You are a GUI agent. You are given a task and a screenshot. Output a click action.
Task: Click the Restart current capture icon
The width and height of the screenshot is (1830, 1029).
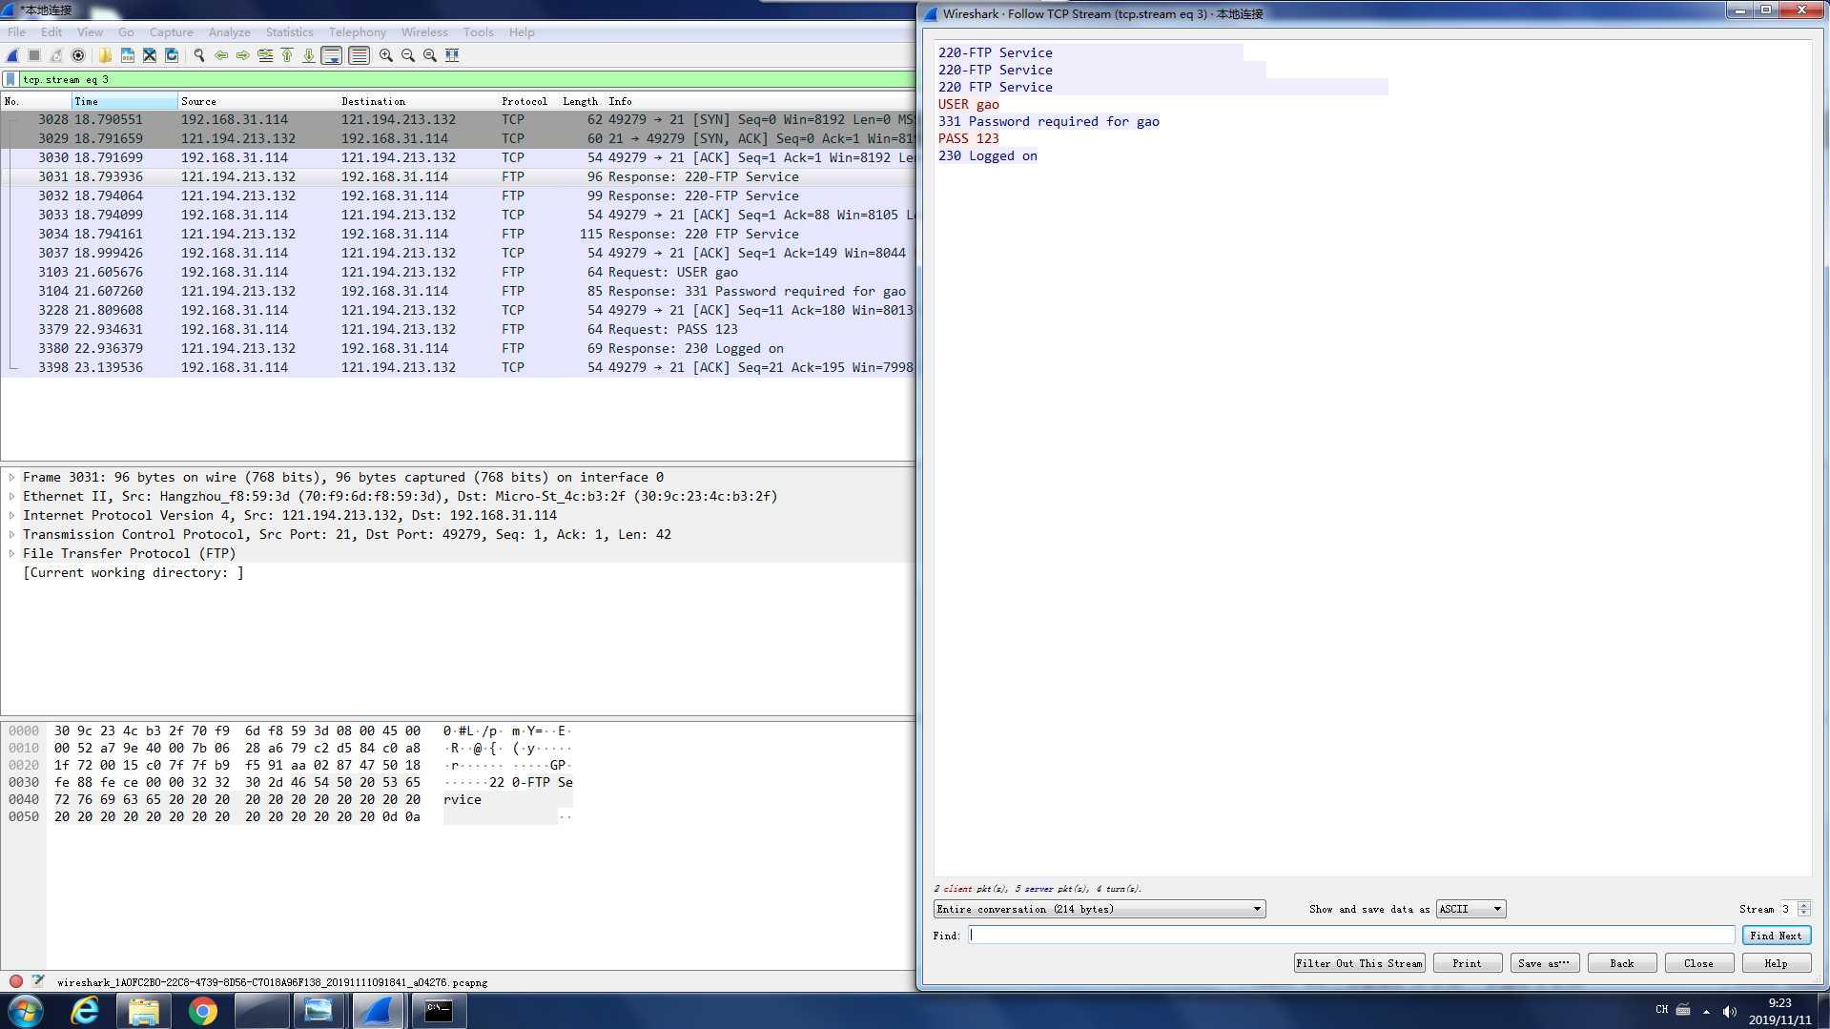point(56,55)
